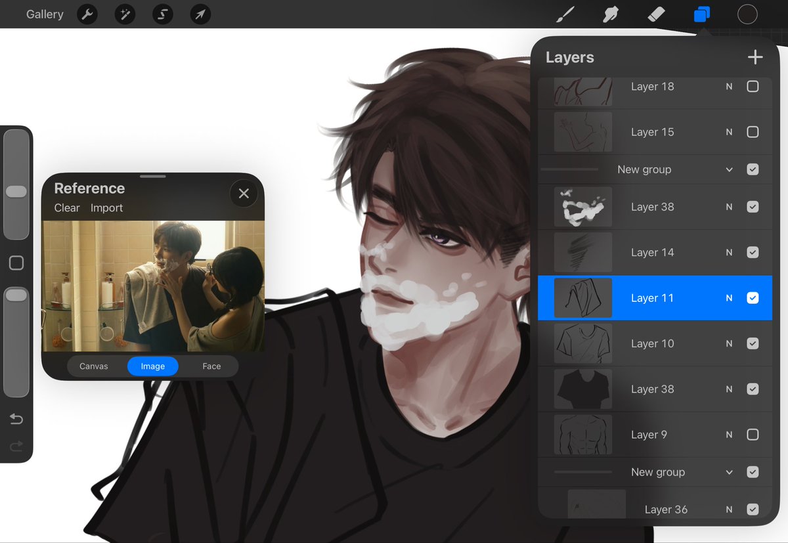788x543 pixels.
Task: Tap the square modify button in sidebar
Action: (16, 263)
